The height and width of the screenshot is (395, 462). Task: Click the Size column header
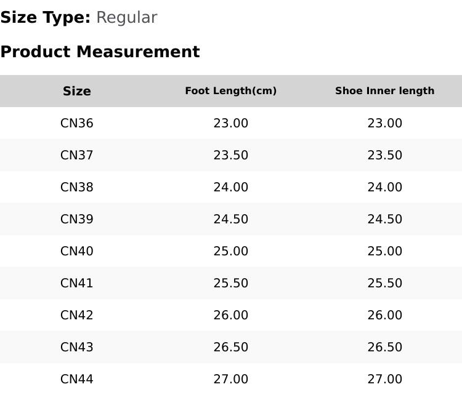pyautogui.click(x=77, y=91)
